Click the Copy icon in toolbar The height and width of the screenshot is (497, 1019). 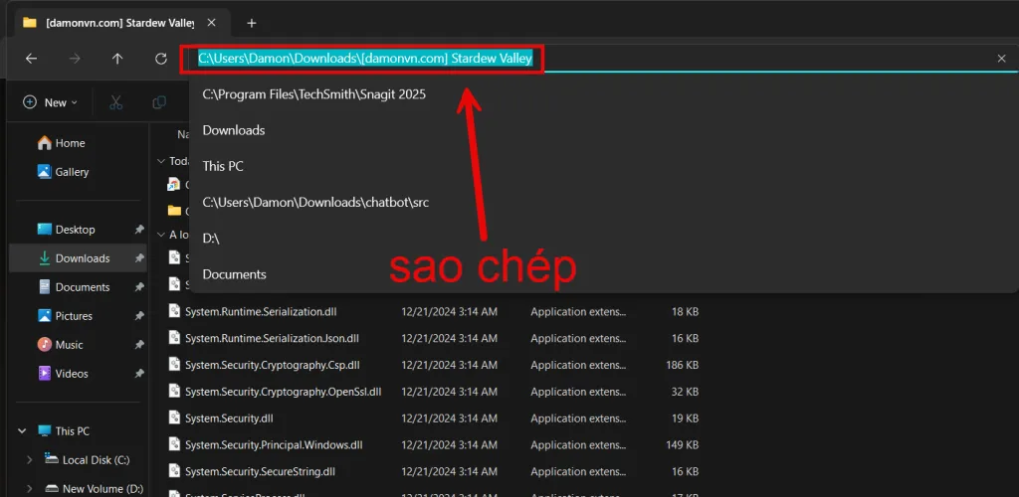pyautogui.click(x=158, y=102)
